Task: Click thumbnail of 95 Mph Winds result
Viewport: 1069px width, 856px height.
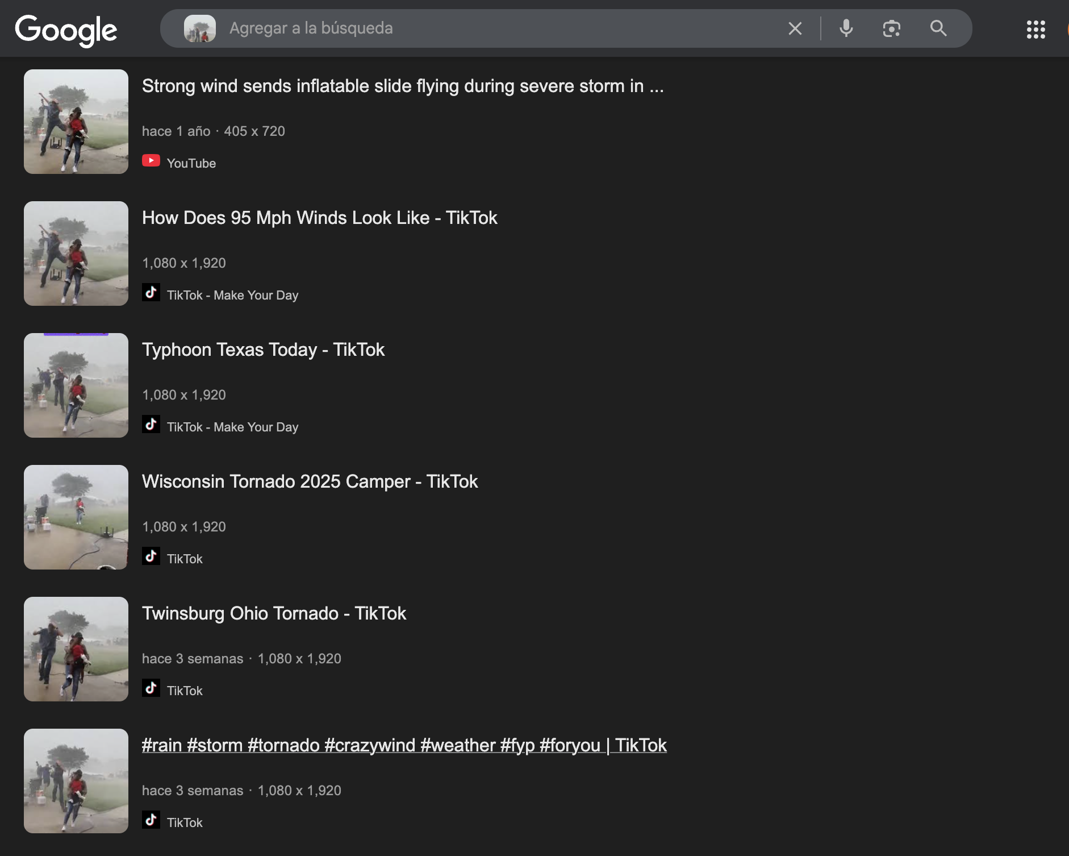Action: (x=76, y=254)
